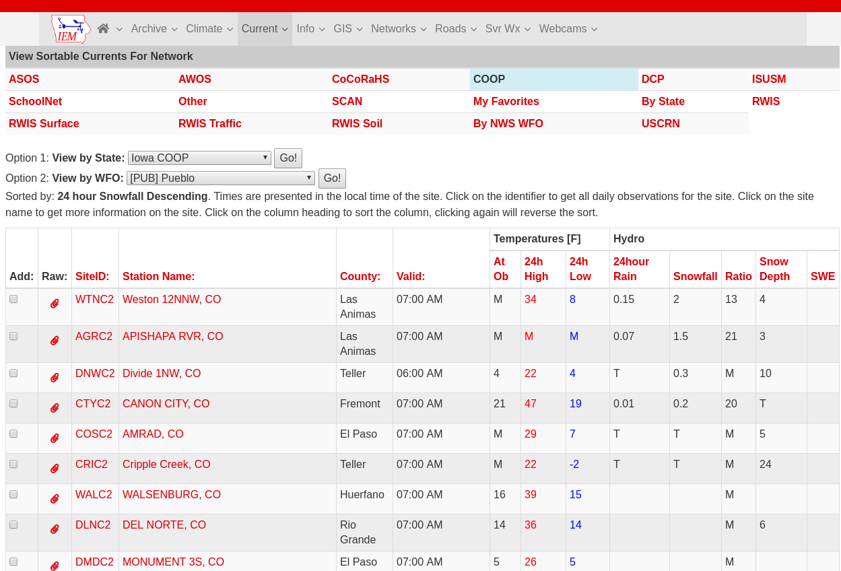This screenshot has width=841, height=571.
Task: Check the Add box for DEL NORTE
Action: tap(13, 525)
